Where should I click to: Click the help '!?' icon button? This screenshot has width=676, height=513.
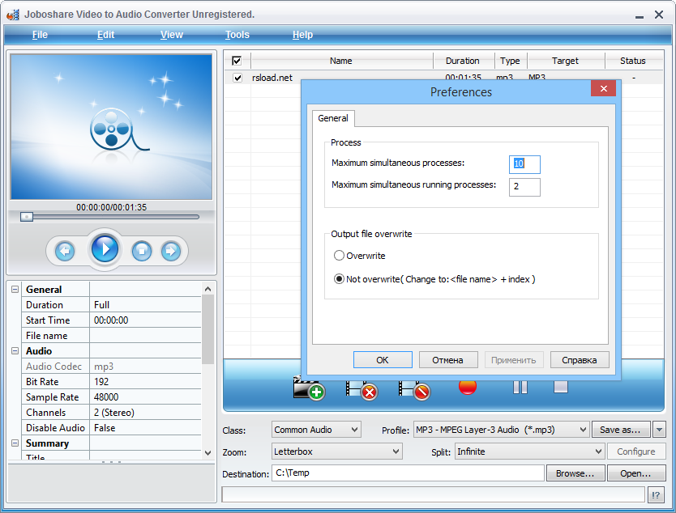pyautogui.click(x=656, y=495)
